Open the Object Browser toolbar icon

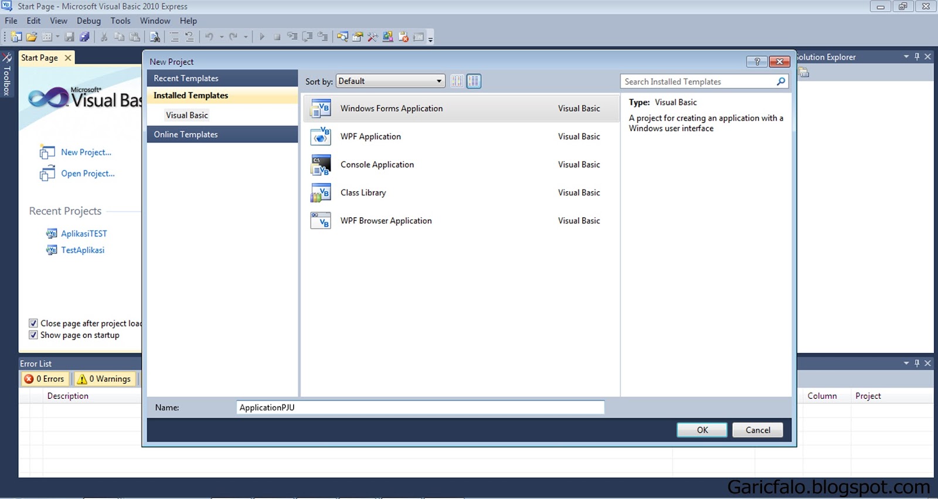click(388, 37)
